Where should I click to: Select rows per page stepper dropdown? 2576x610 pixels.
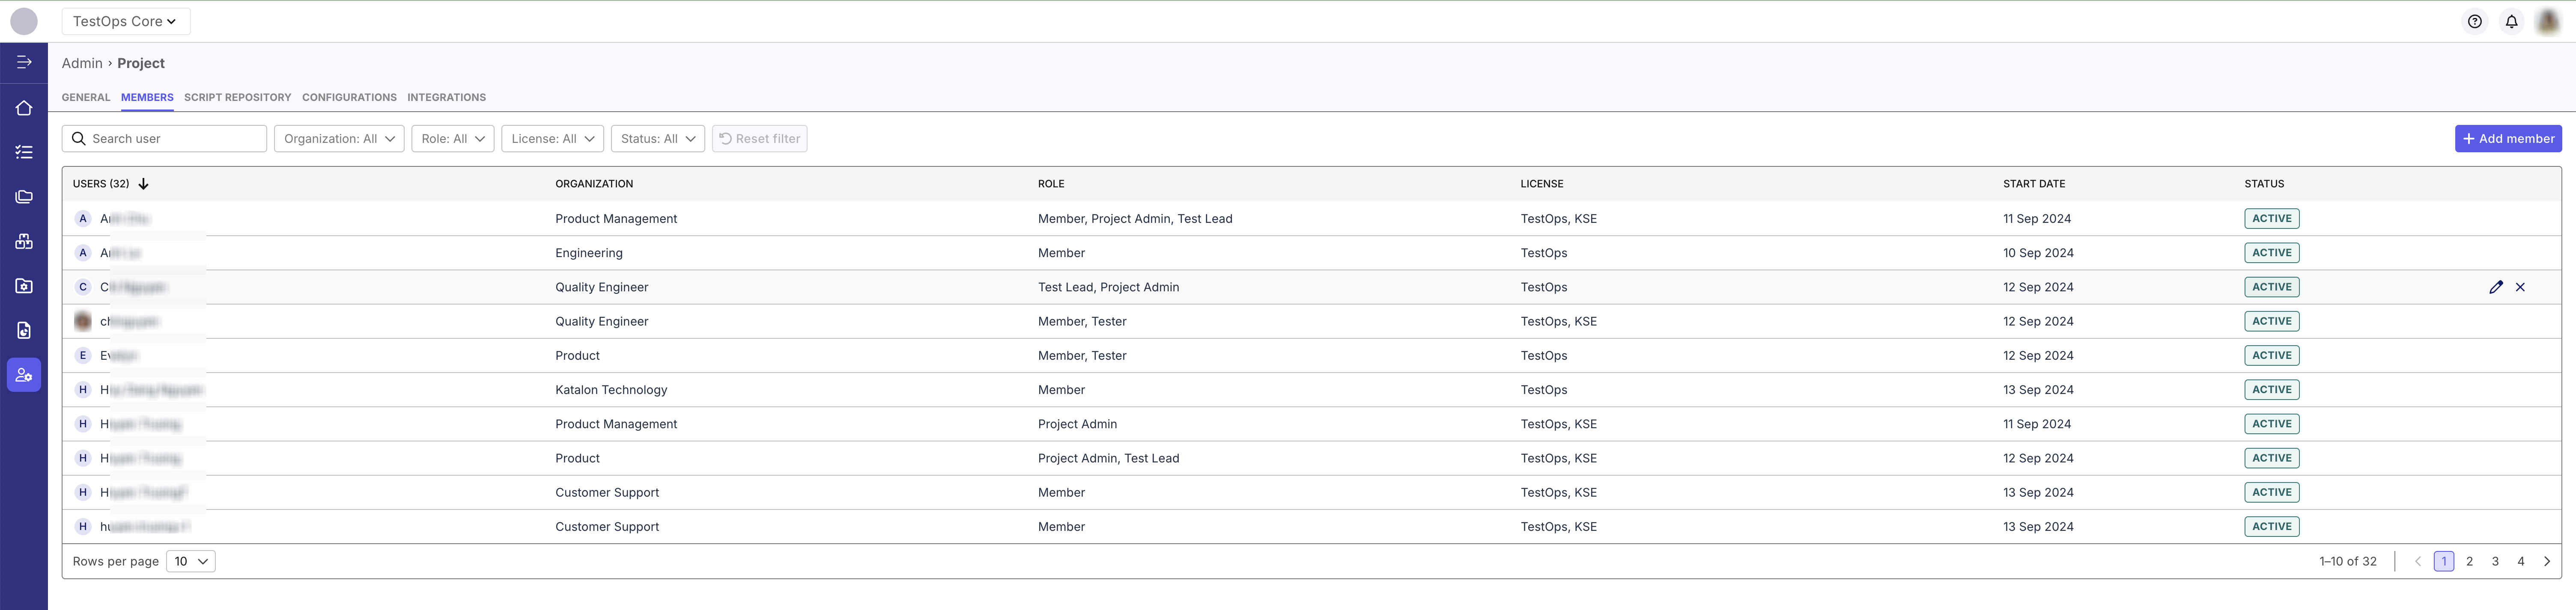pos(189,561)
